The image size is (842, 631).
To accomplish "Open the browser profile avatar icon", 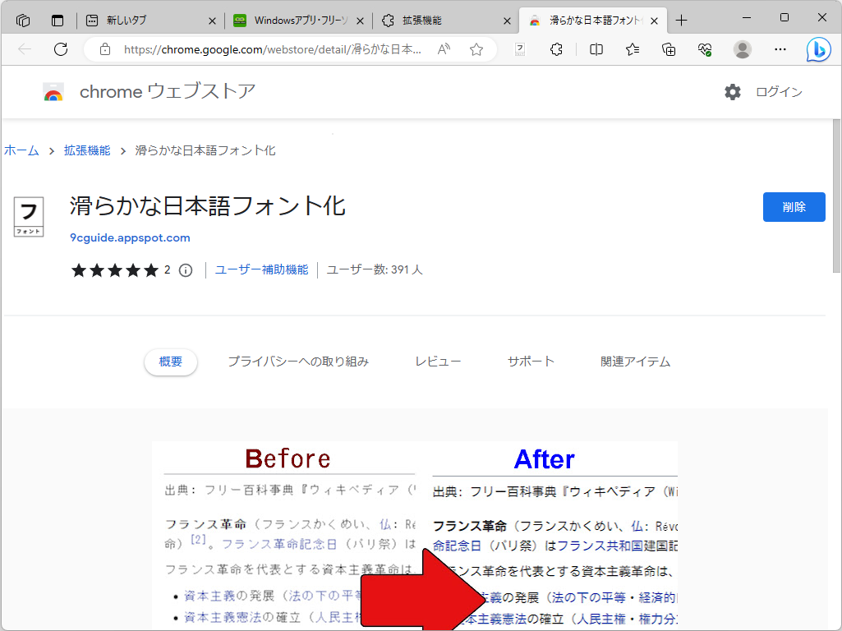I will pyautogui.click(x=742, y=49).
